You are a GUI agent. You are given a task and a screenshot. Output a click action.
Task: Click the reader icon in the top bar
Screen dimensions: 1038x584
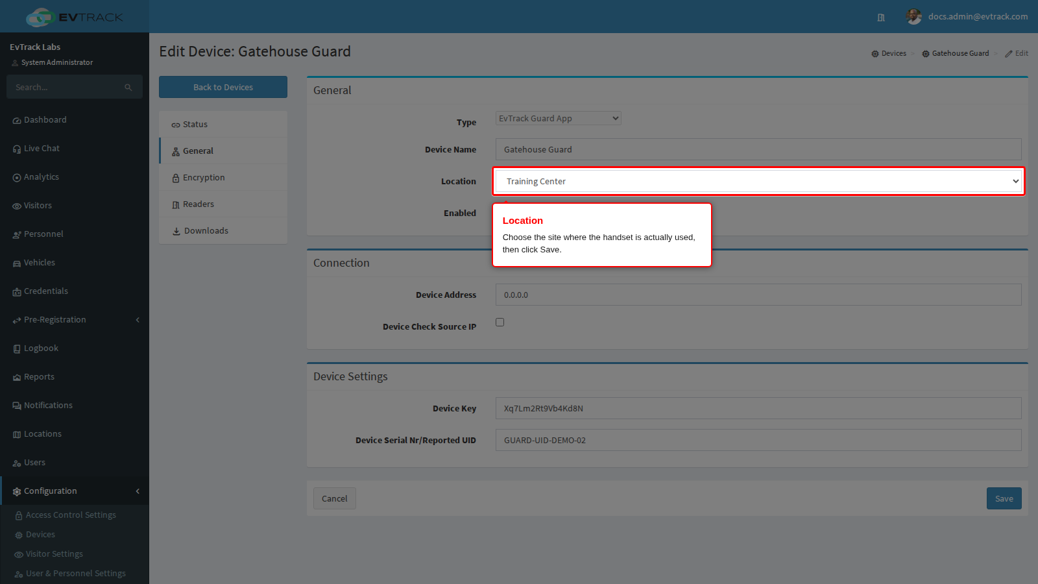click(881, 18)
